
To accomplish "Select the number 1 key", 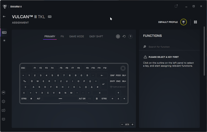I will [x=29, y=75].
